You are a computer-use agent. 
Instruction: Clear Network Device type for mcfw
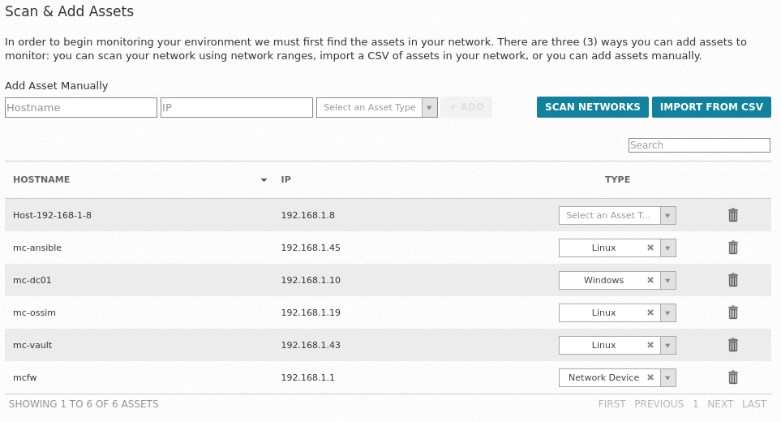point(650,377)
